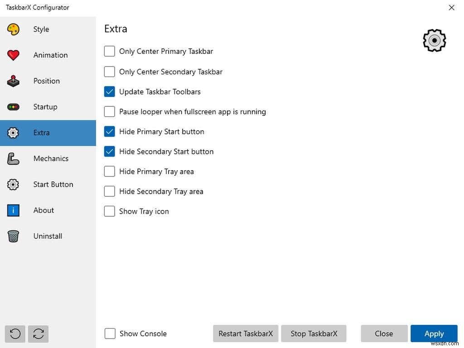Uncheck Update Taskbar Toolbars

pos(109,91)
